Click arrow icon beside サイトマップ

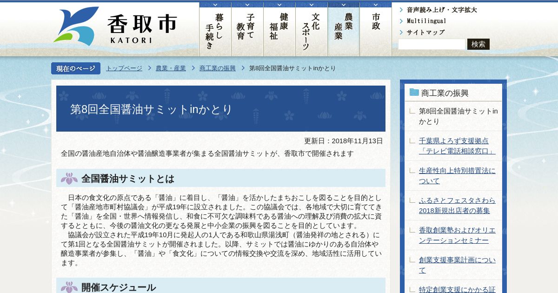(401, 33)
